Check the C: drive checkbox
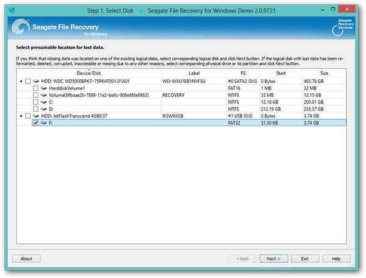 (x=35, y=102)
